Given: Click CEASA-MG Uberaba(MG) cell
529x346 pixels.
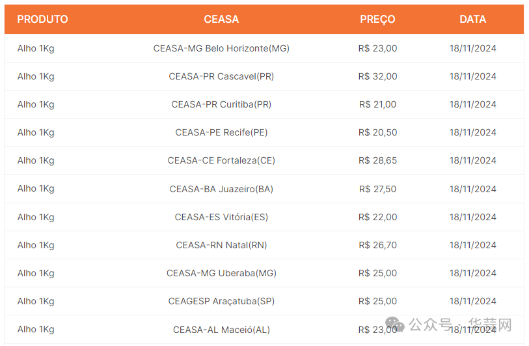Looking at the screenshot, I should (221, 273).
